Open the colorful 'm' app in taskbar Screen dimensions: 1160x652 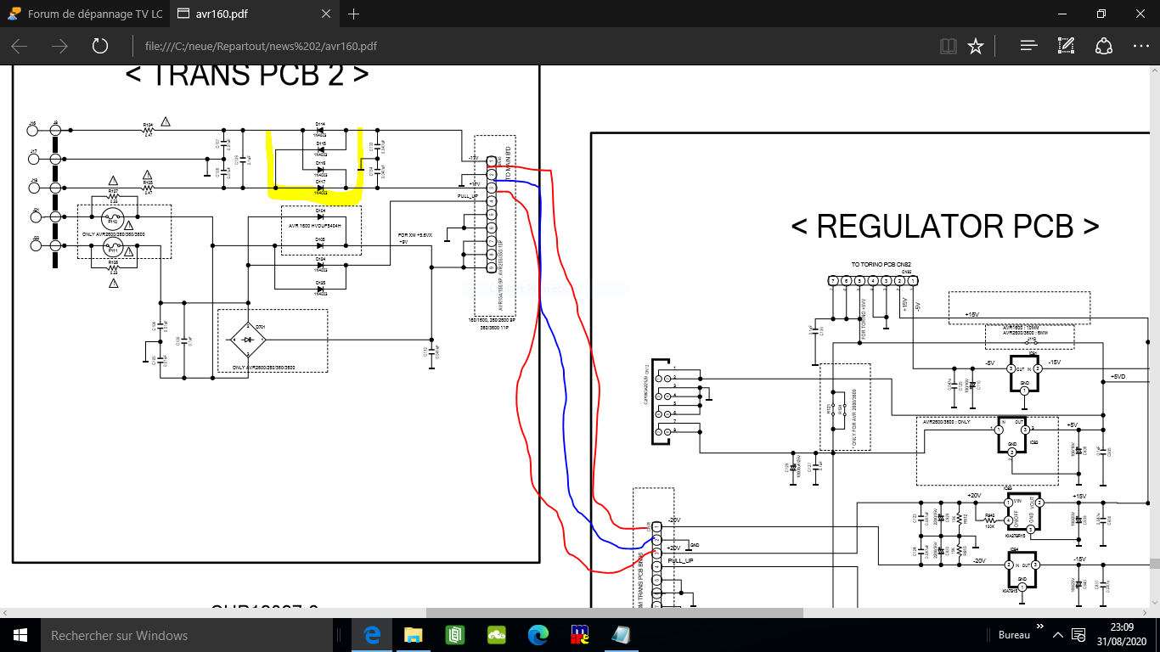581,635
